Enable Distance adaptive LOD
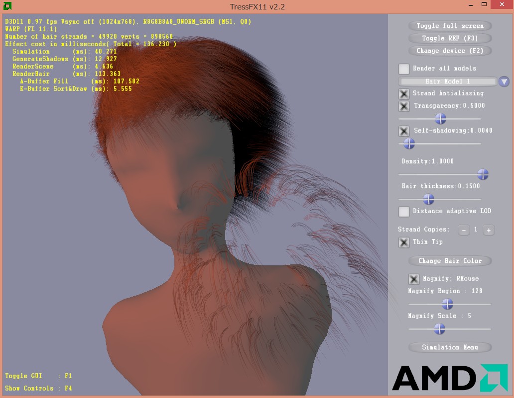 pos(404,211)
